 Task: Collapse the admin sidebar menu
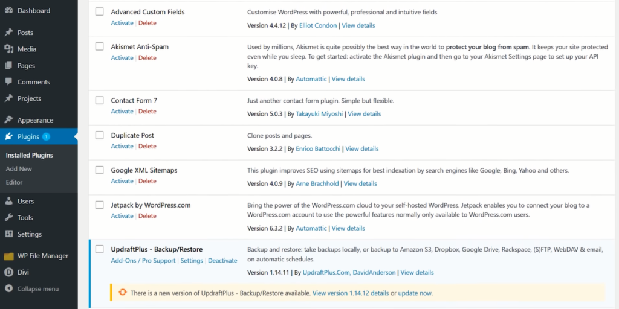[37, 288]
